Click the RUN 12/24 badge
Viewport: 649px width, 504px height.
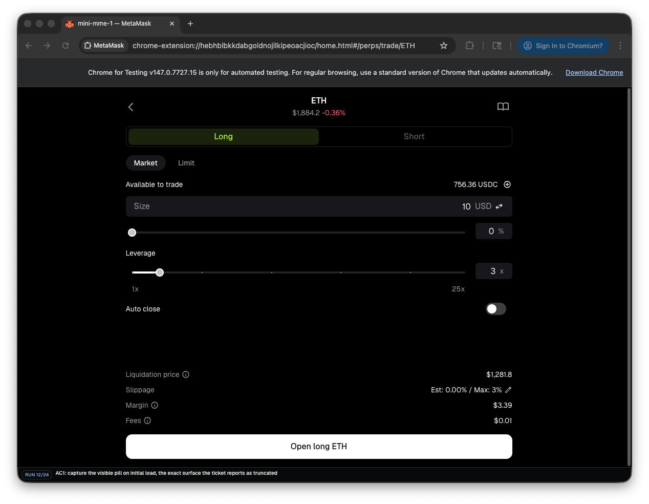tap(37, 474)
